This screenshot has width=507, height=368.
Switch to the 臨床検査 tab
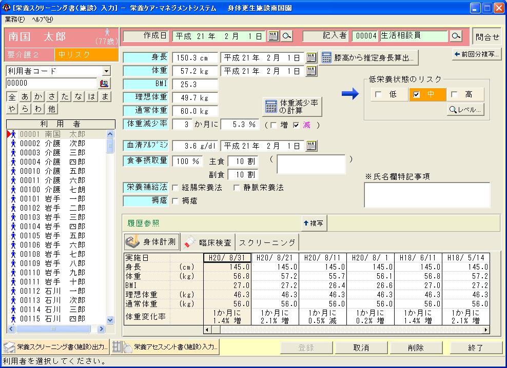pos(208,242)
